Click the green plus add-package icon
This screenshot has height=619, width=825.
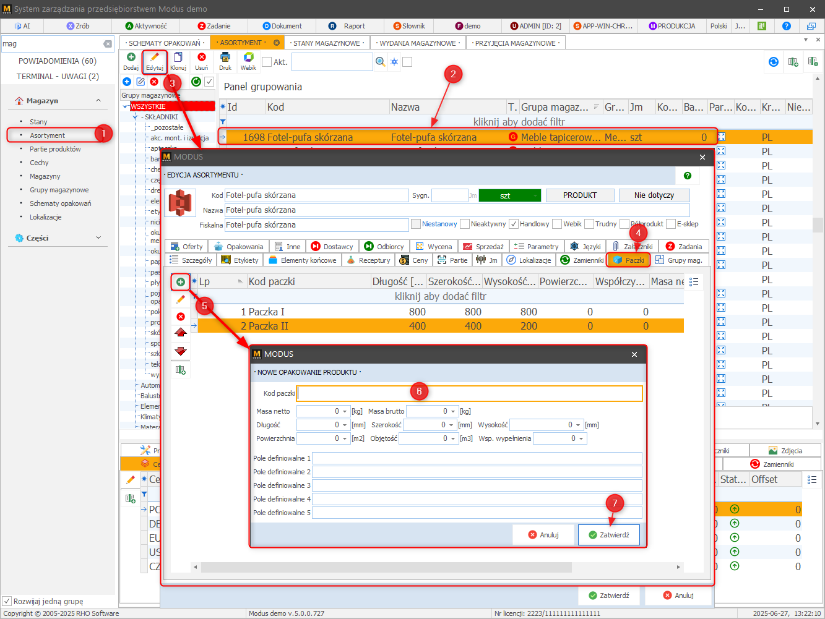click(181, 282)
